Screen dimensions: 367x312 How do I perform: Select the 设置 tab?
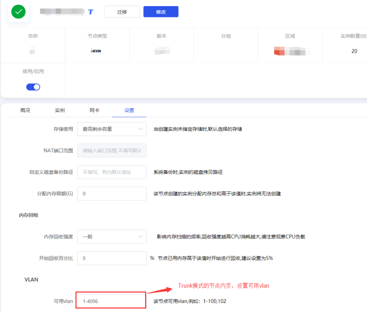(129, 110)
